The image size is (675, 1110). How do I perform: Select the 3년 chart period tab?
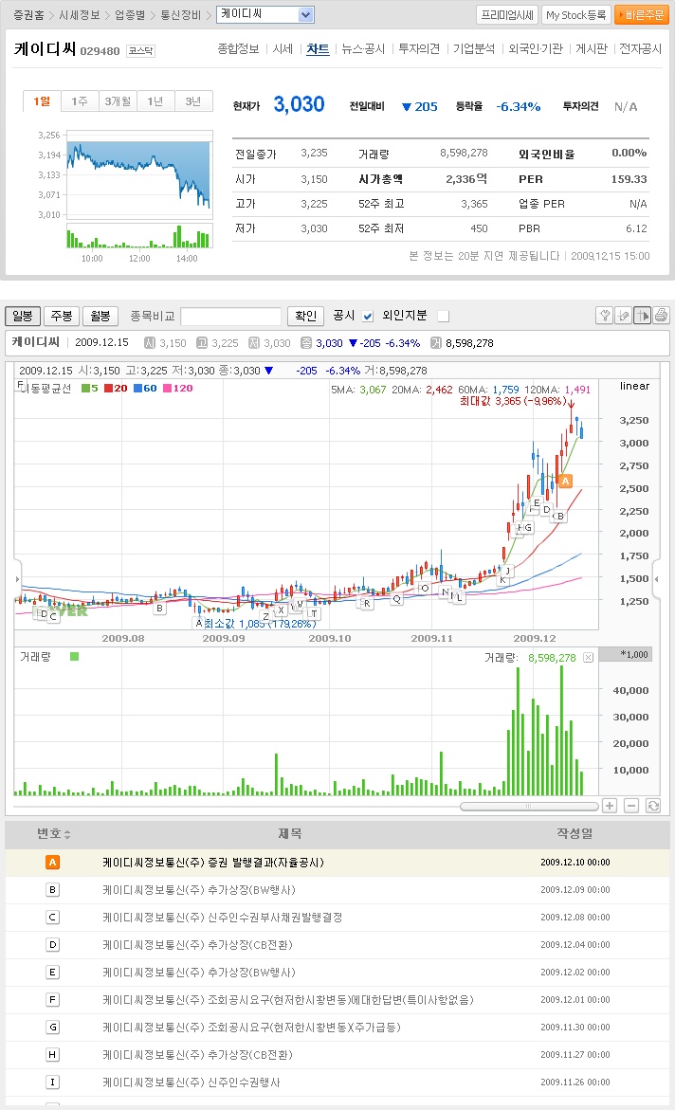(x=193, y=101)
